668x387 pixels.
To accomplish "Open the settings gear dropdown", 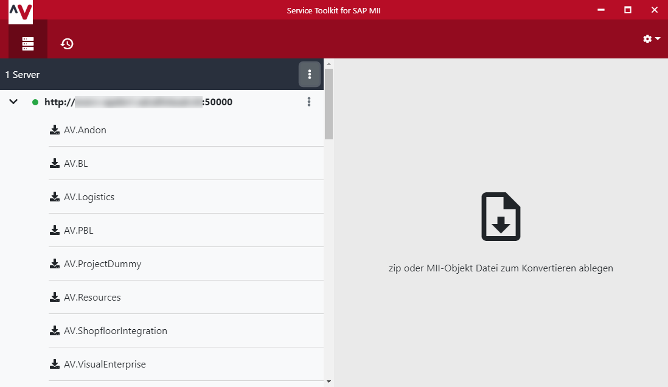I will (x=651, y=39).
